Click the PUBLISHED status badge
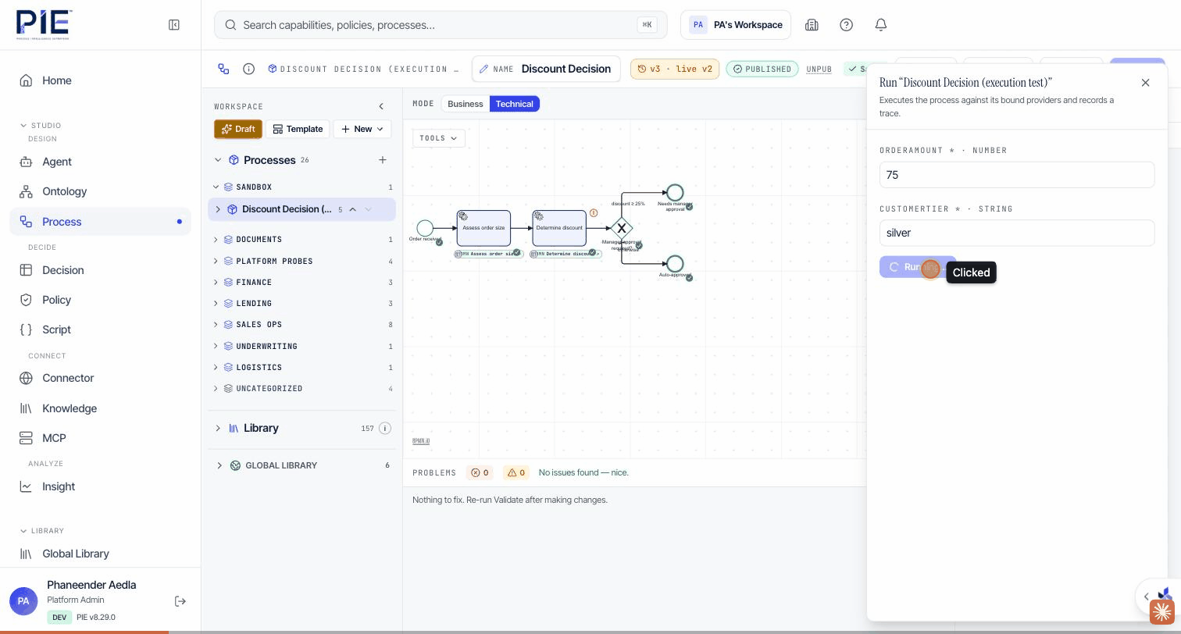The image size is (1181, 634). (762, 69)
